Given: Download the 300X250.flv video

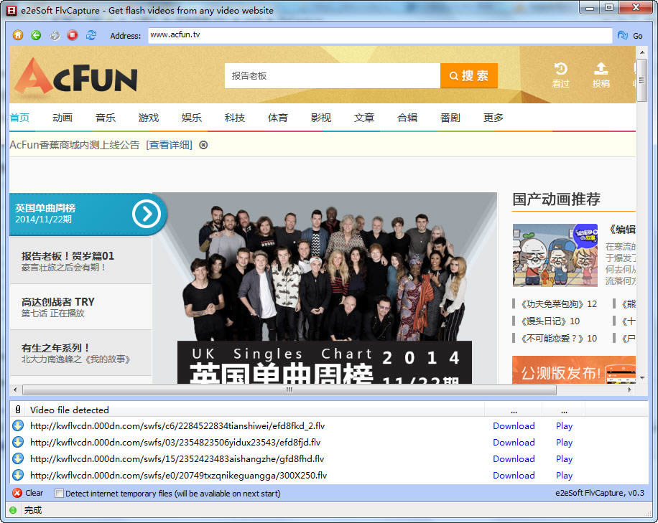Looking at the screenshot, I should [x=514, y=475].
